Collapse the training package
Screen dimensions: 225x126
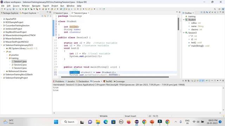coord(7,58)
